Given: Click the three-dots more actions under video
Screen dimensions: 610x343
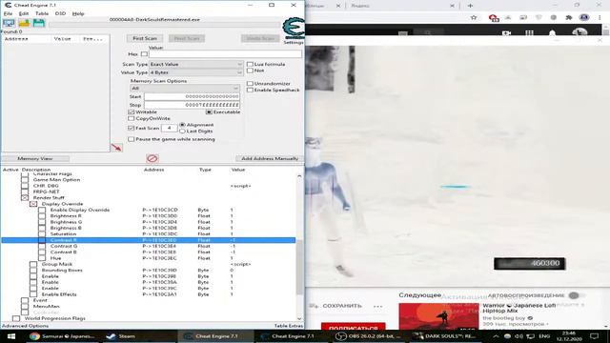Looking at the screenshot, I should (377, 307).
